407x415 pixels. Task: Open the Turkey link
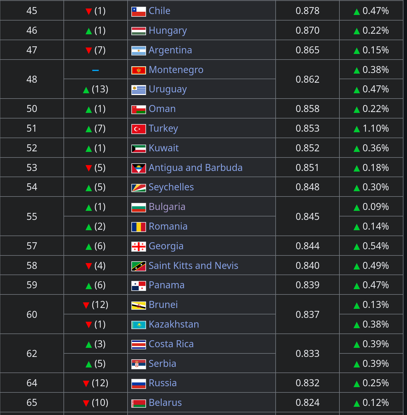click(x=163, y=128)
